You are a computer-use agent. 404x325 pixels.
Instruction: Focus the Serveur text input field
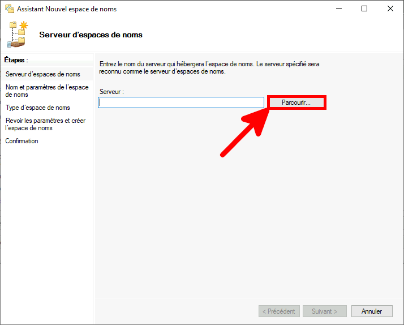[x=181, y=102]
